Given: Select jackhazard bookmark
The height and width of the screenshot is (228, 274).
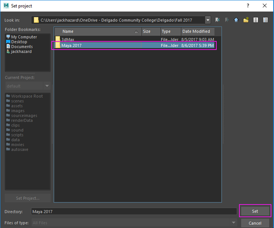Looking at the screenshot, I should pos(21,51).
